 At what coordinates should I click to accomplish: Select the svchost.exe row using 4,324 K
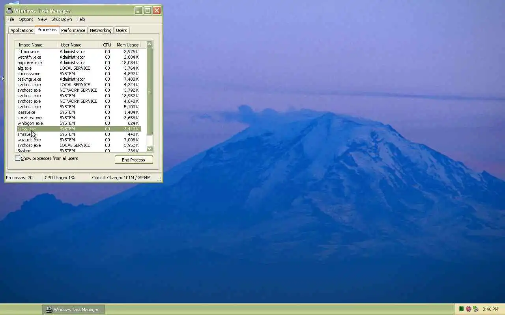78,85
